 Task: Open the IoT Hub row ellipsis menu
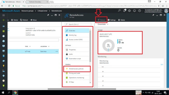(x=57, y=51)
